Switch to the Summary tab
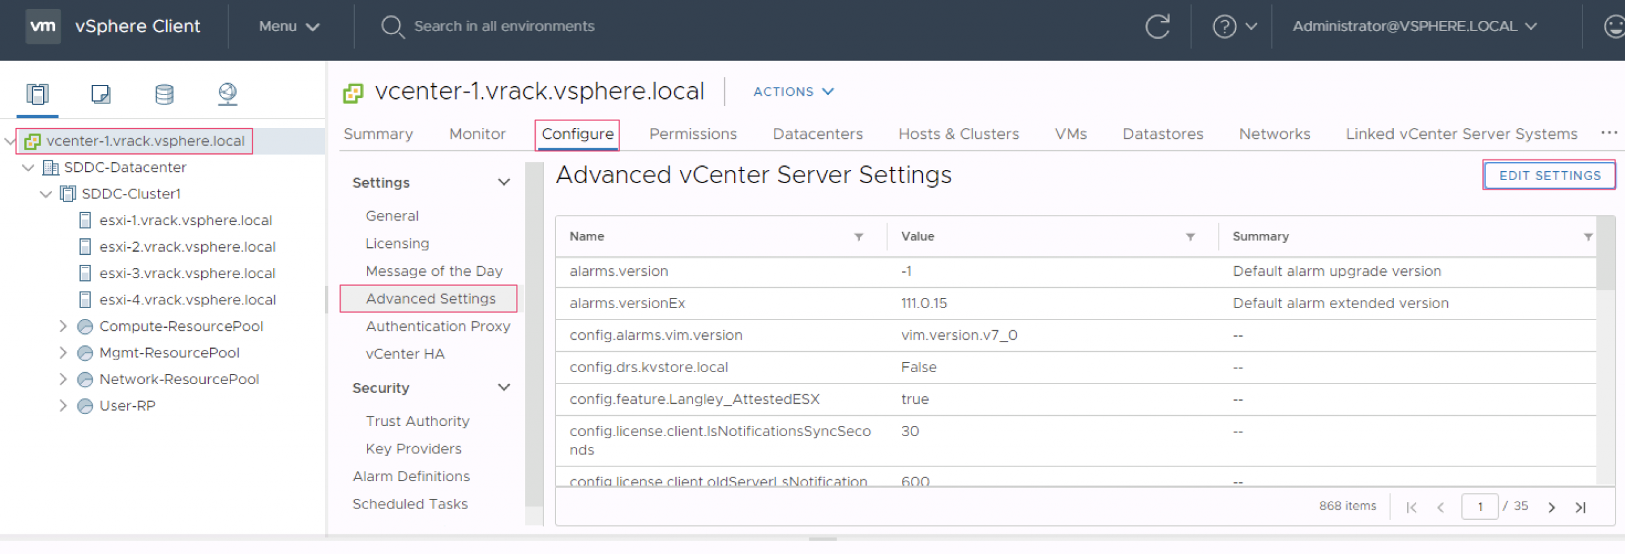The width and height of the screenshot is (1625, 554). tap(378, 134)
